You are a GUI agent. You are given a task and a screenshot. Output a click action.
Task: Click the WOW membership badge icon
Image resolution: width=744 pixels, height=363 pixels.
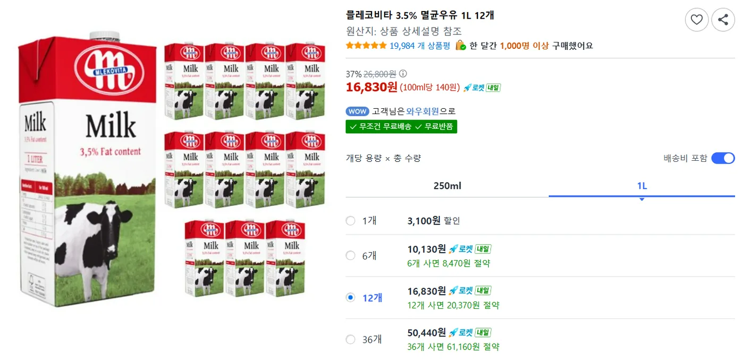coord(357,111)
